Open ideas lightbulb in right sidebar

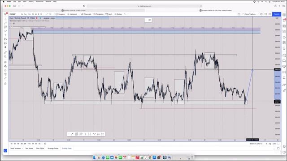click(x=284, y=48)
